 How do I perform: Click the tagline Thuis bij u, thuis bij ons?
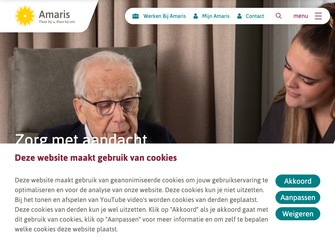[57, 22]
